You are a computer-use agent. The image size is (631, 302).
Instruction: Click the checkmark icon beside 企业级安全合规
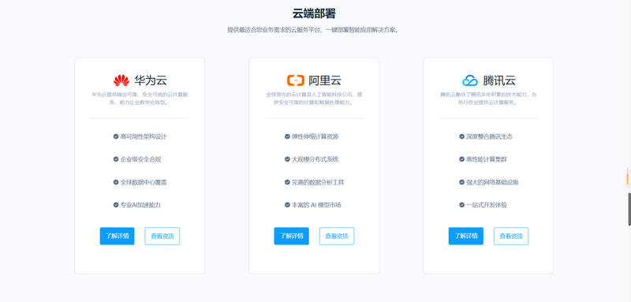coord(116,159)
